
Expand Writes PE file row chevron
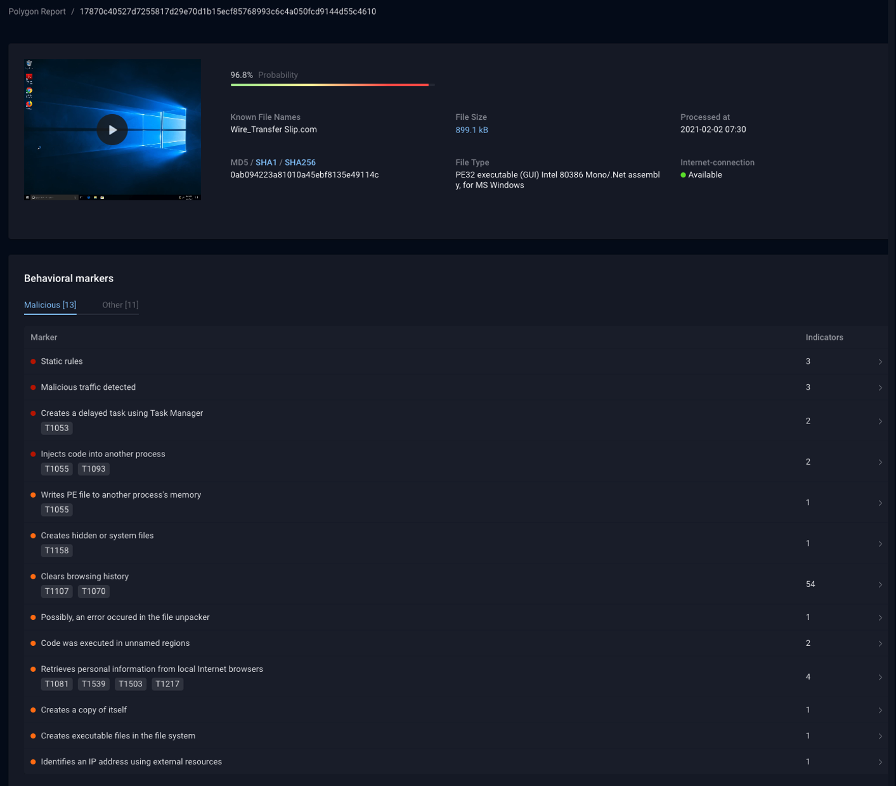(880, 503)
